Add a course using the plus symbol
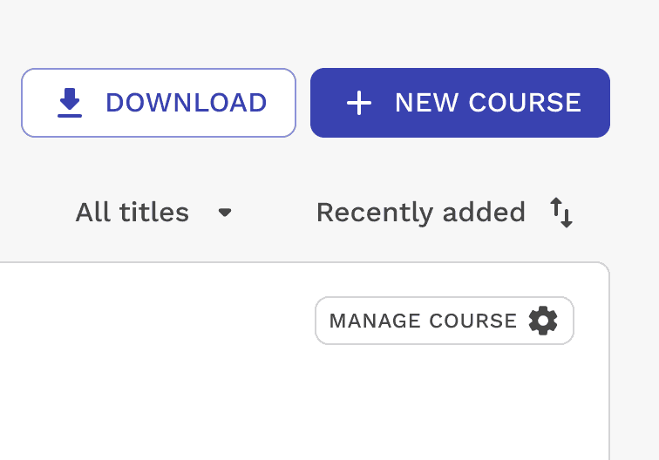 [359, 103]
